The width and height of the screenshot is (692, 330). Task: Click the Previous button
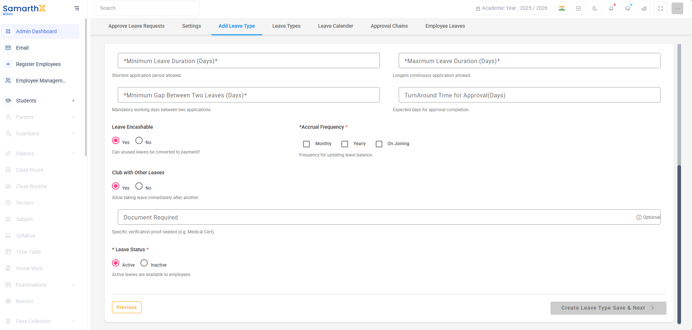[x=127, y=307]
